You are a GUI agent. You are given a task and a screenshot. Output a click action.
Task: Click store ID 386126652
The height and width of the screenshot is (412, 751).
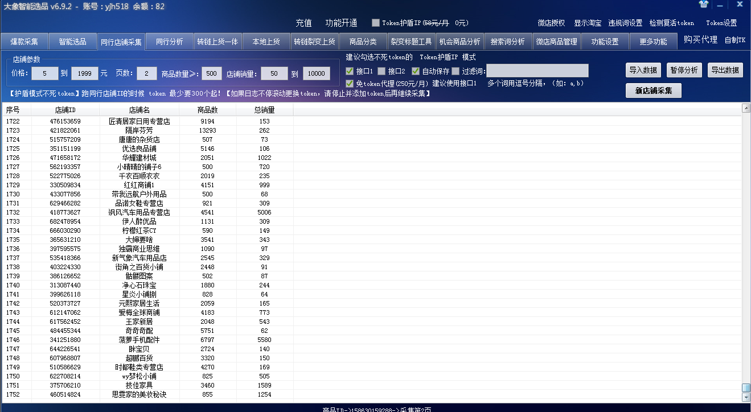(x=65, y=276)
